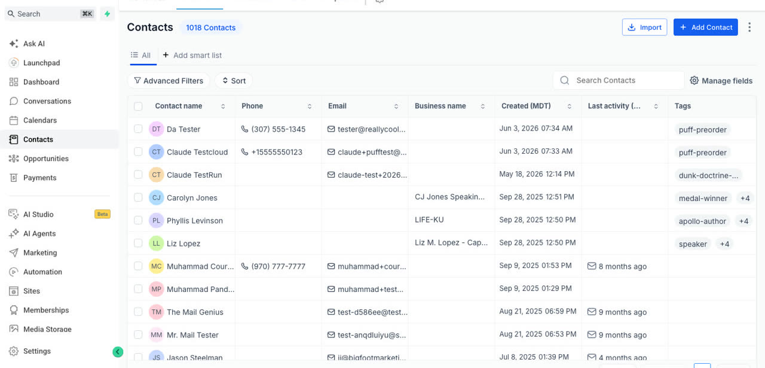Screen dimensions: 765x368
Task: Click the Search Contacts field
Action: point(619,80)
